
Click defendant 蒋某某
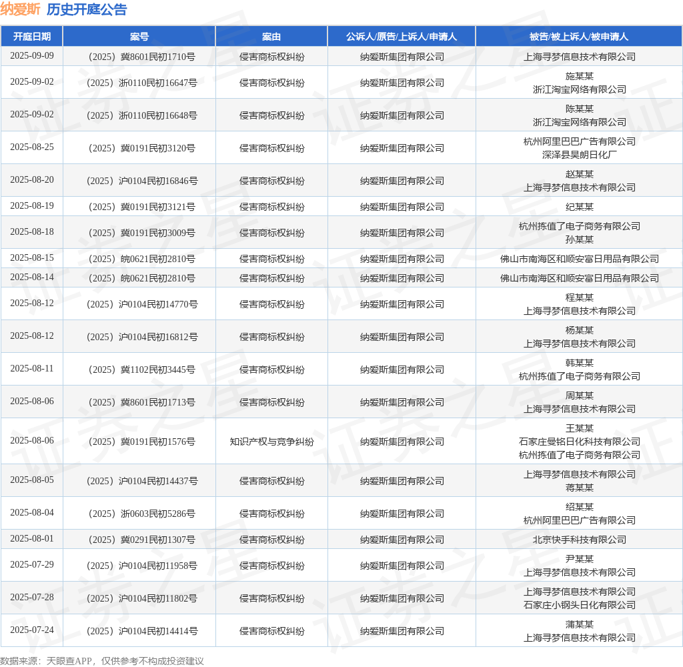[x=580, y=488]
